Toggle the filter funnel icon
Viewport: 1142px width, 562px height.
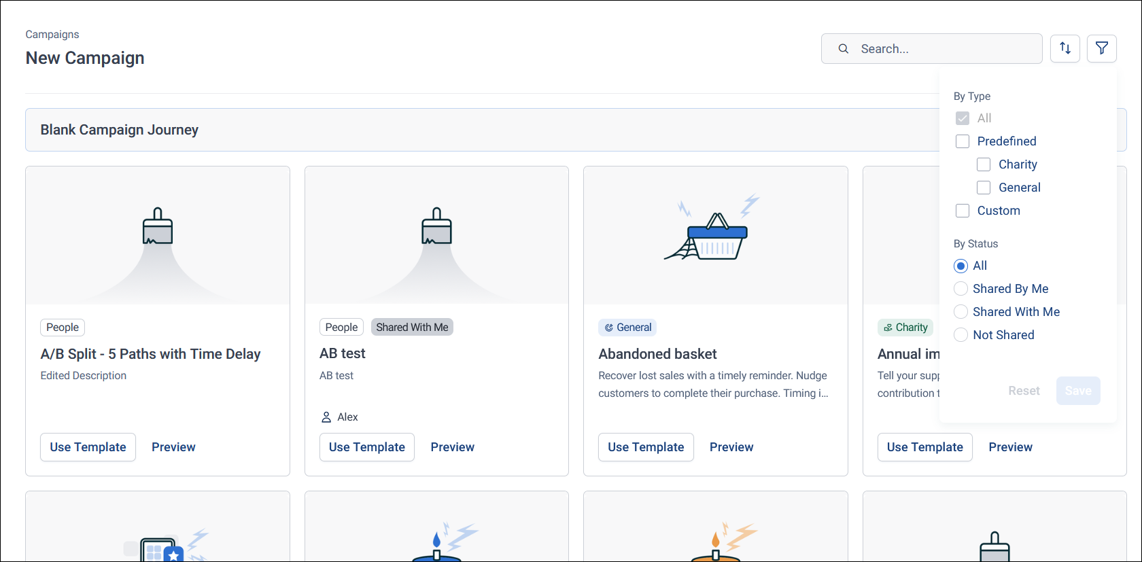pos(1102,48)
